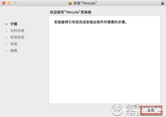Click the heading 欢迎使用“Perculia”安装器

[x=70, y=12]
